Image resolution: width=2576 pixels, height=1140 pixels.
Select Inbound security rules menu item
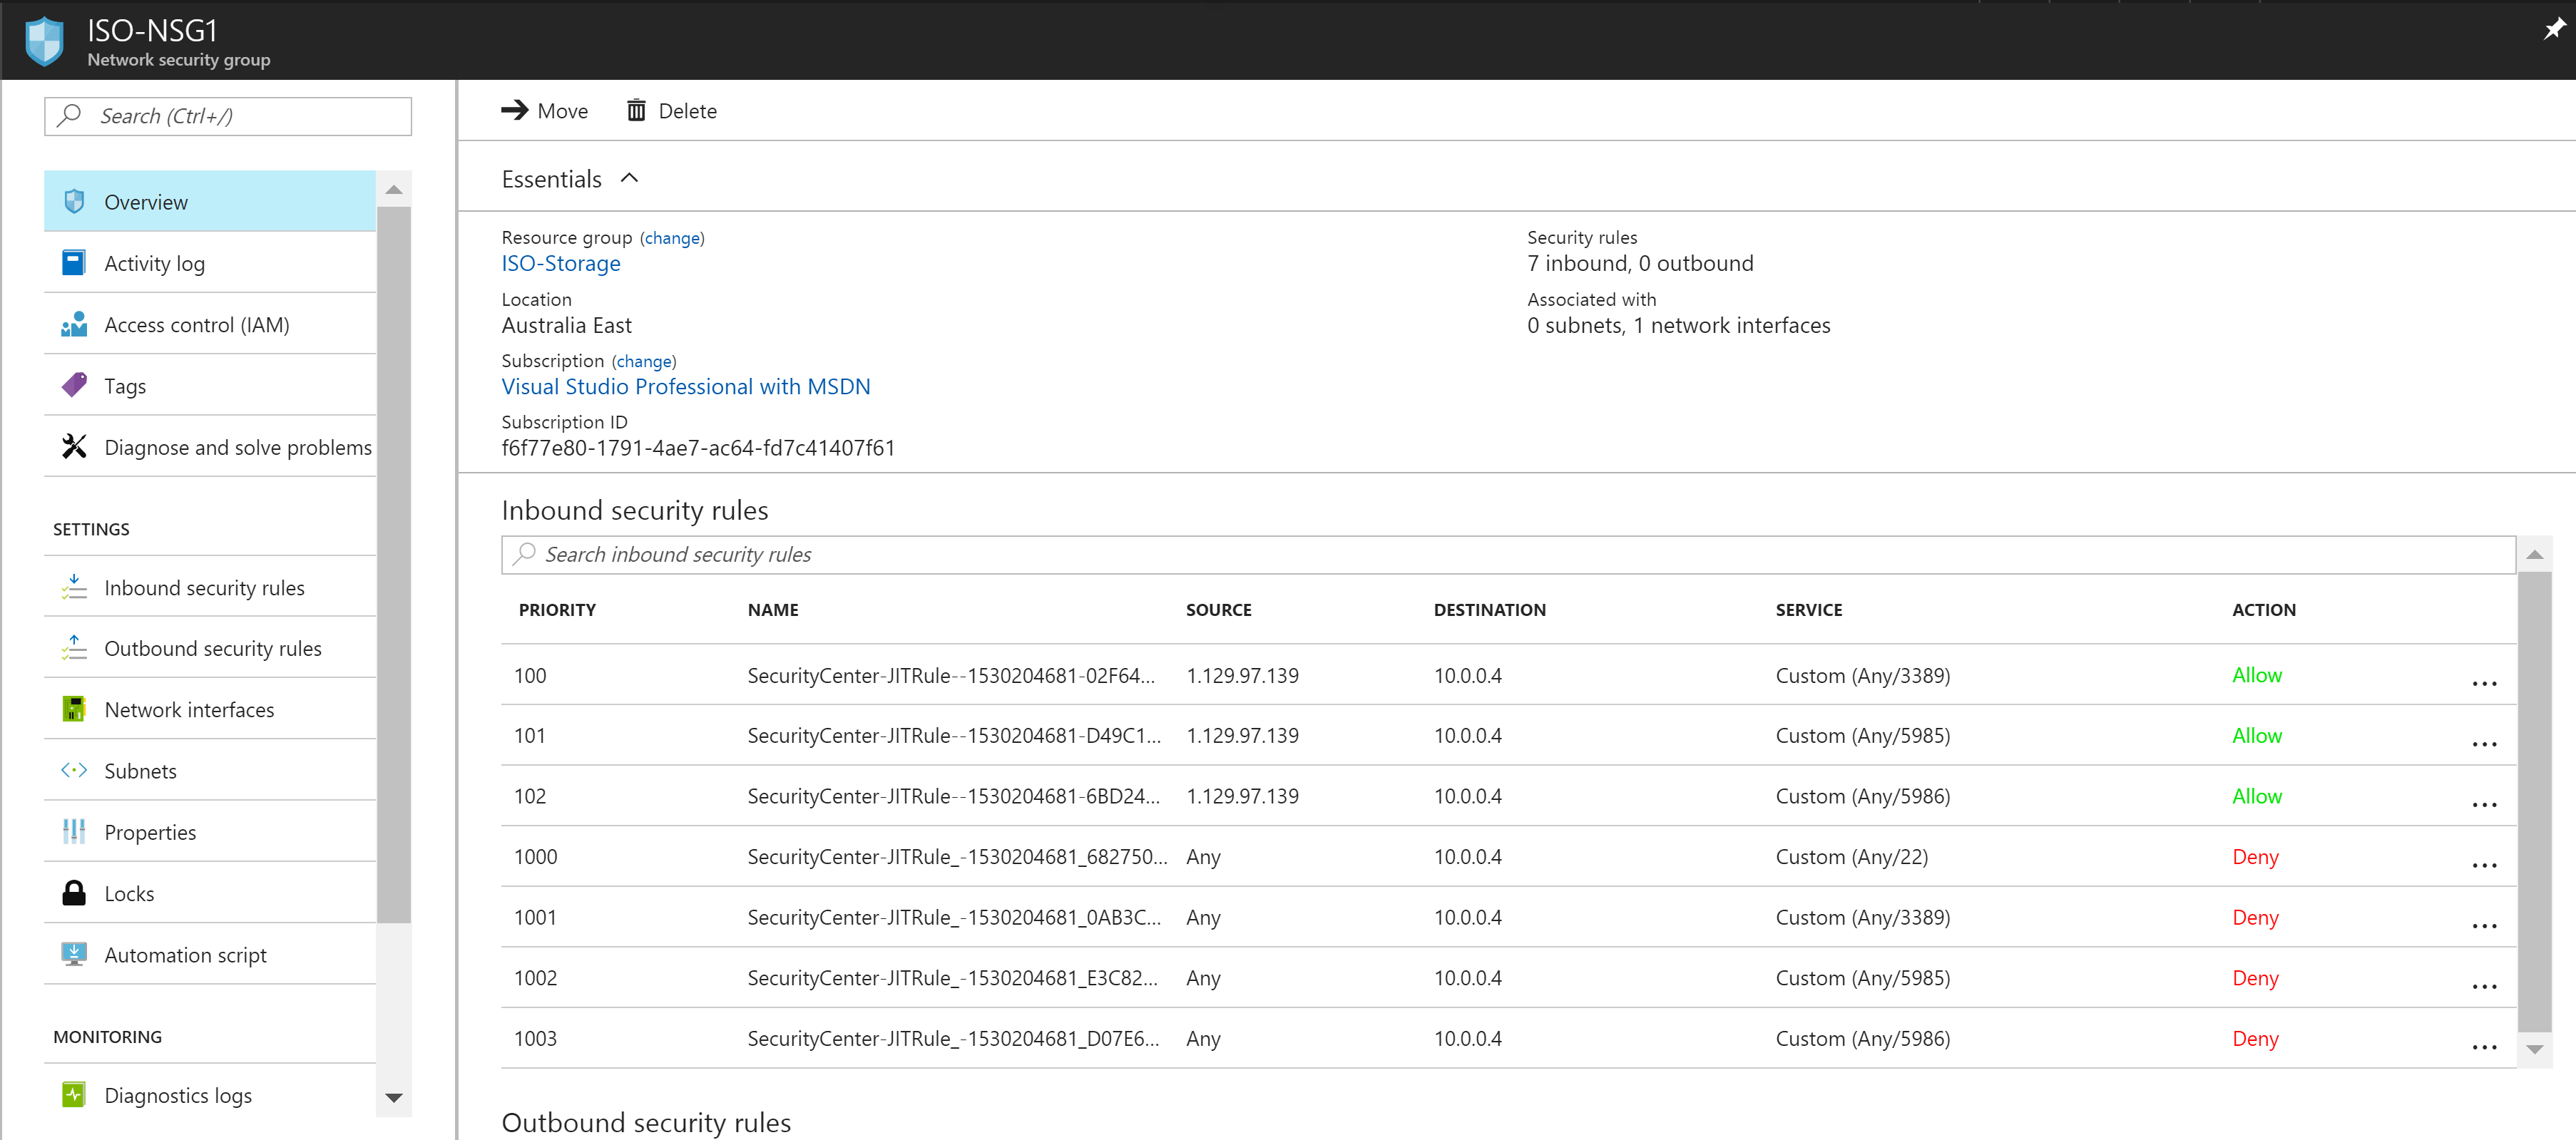tap(204, 588)
